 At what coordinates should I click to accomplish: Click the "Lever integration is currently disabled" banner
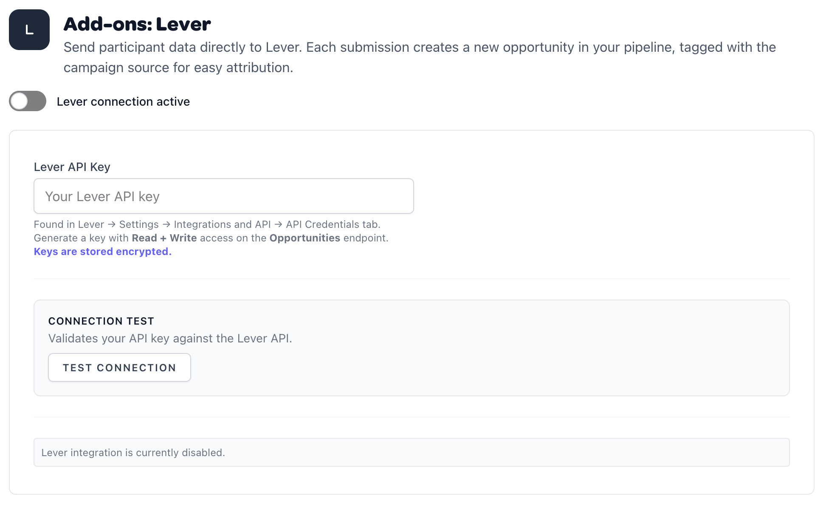(411, 452)
